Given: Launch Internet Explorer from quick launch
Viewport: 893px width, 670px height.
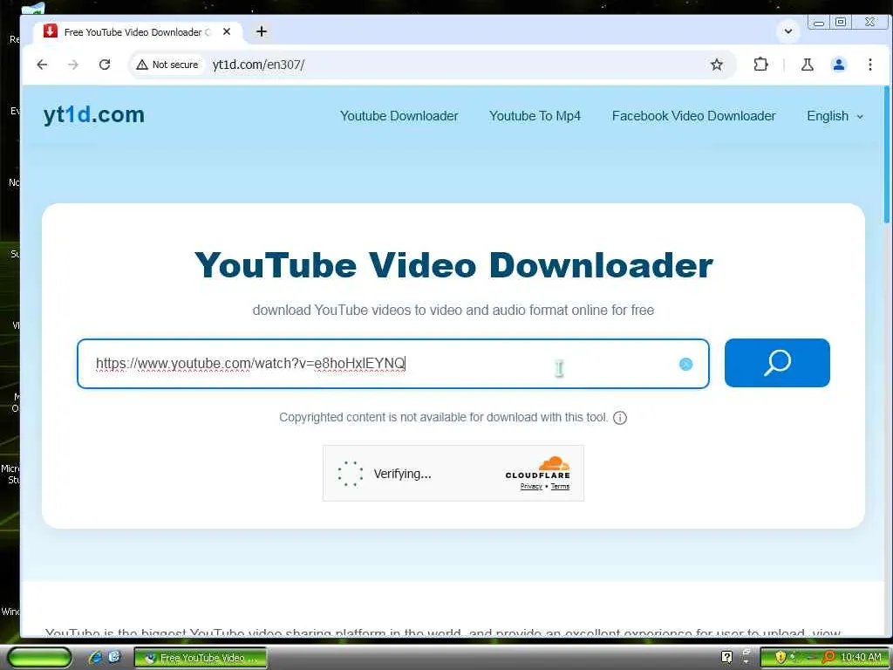Looking at the screenshot, I should tap(95, 657).
